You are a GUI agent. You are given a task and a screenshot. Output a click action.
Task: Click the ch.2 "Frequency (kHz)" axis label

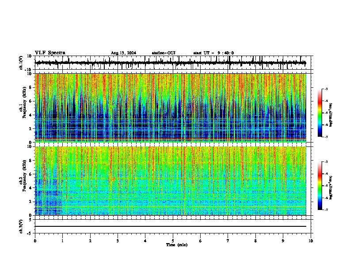coord(25,176)
